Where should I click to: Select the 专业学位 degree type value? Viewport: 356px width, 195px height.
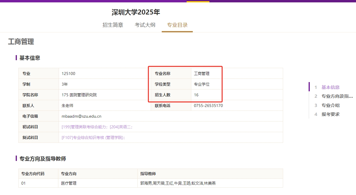202,84
